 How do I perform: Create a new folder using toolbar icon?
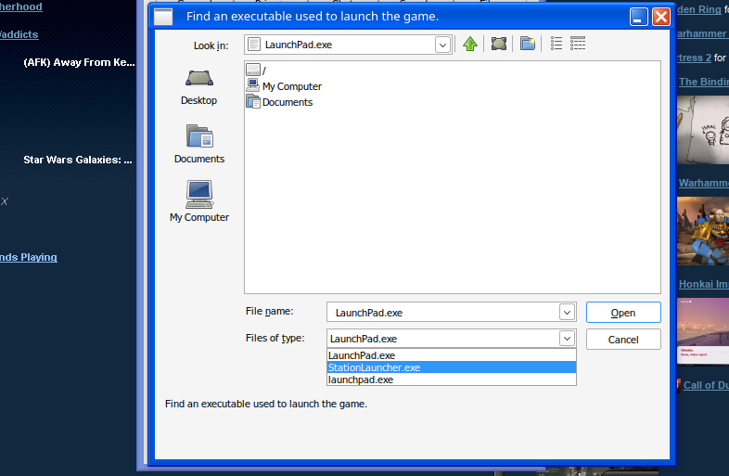coord(528,45)
